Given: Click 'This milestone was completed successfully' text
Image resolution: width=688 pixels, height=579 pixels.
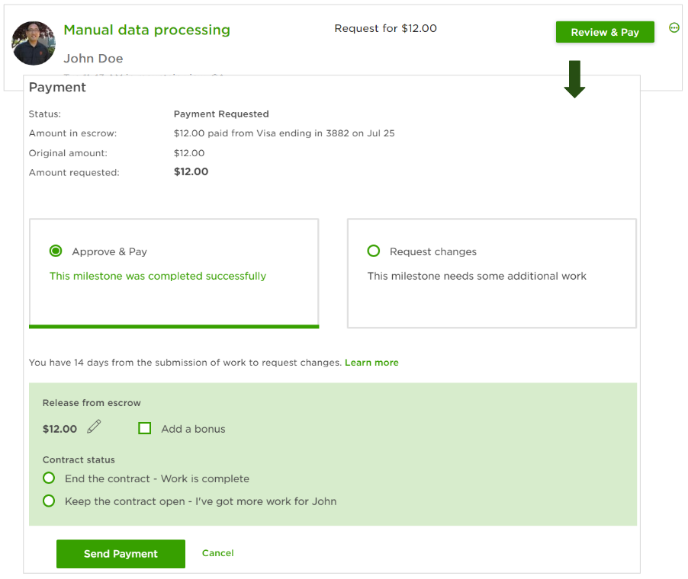Looking at the screenshot, I should [158, 276].
